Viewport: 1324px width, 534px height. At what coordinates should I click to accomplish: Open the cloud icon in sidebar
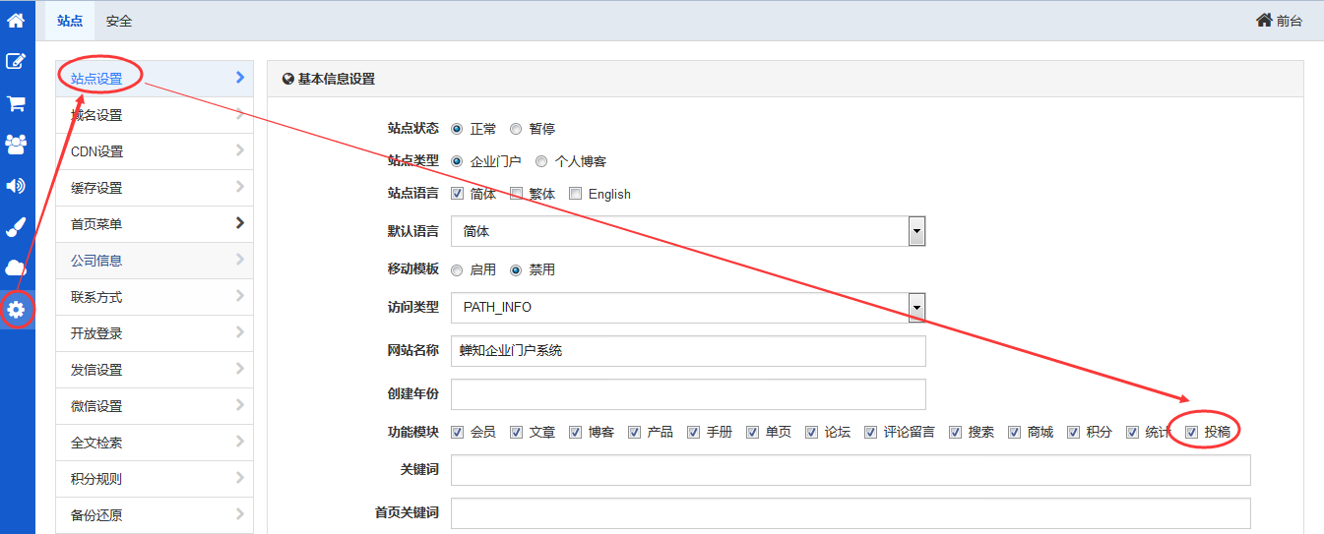(16, 267)
